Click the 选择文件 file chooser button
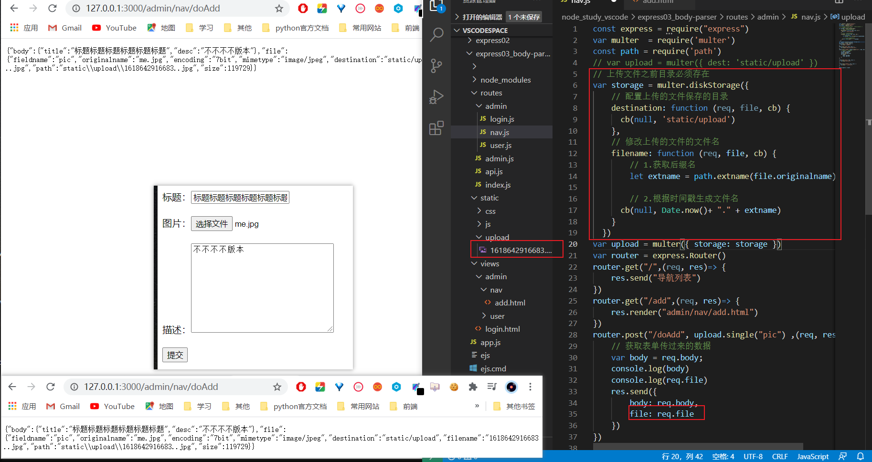This screenshot has width=872, height=462. coord(212,223)
